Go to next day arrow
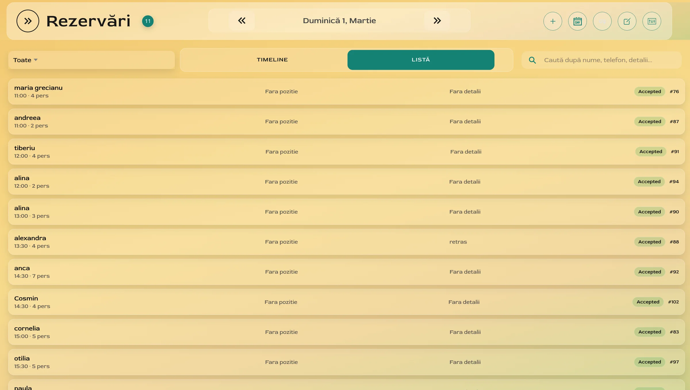 click(x=437, y=21)
